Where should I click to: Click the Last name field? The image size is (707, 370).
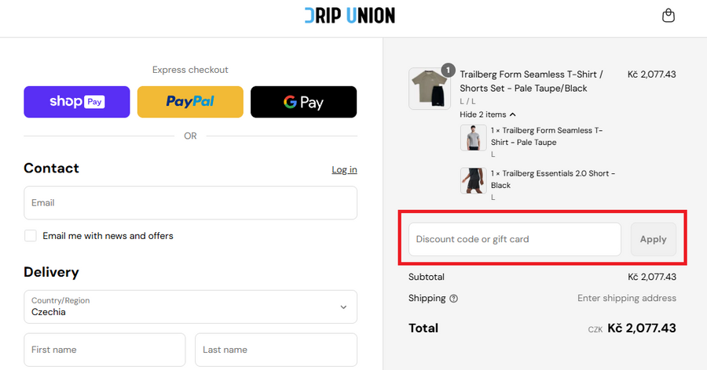276,350
